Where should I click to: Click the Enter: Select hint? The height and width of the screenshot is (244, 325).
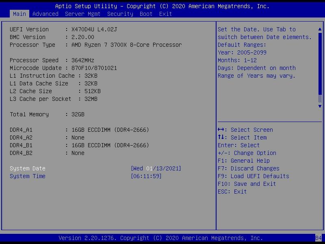238,145
